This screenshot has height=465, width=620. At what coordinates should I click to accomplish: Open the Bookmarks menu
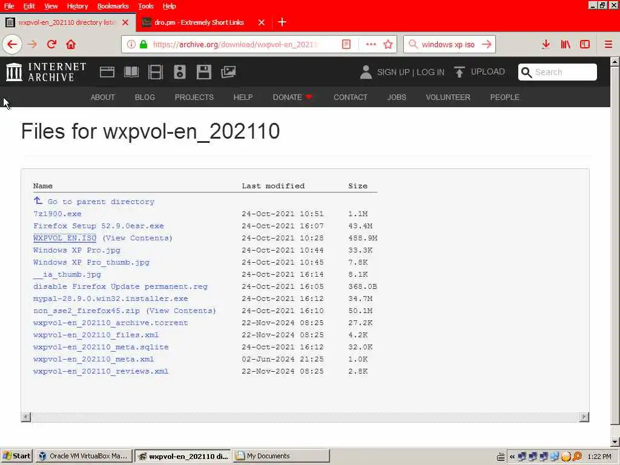(113, 6)
